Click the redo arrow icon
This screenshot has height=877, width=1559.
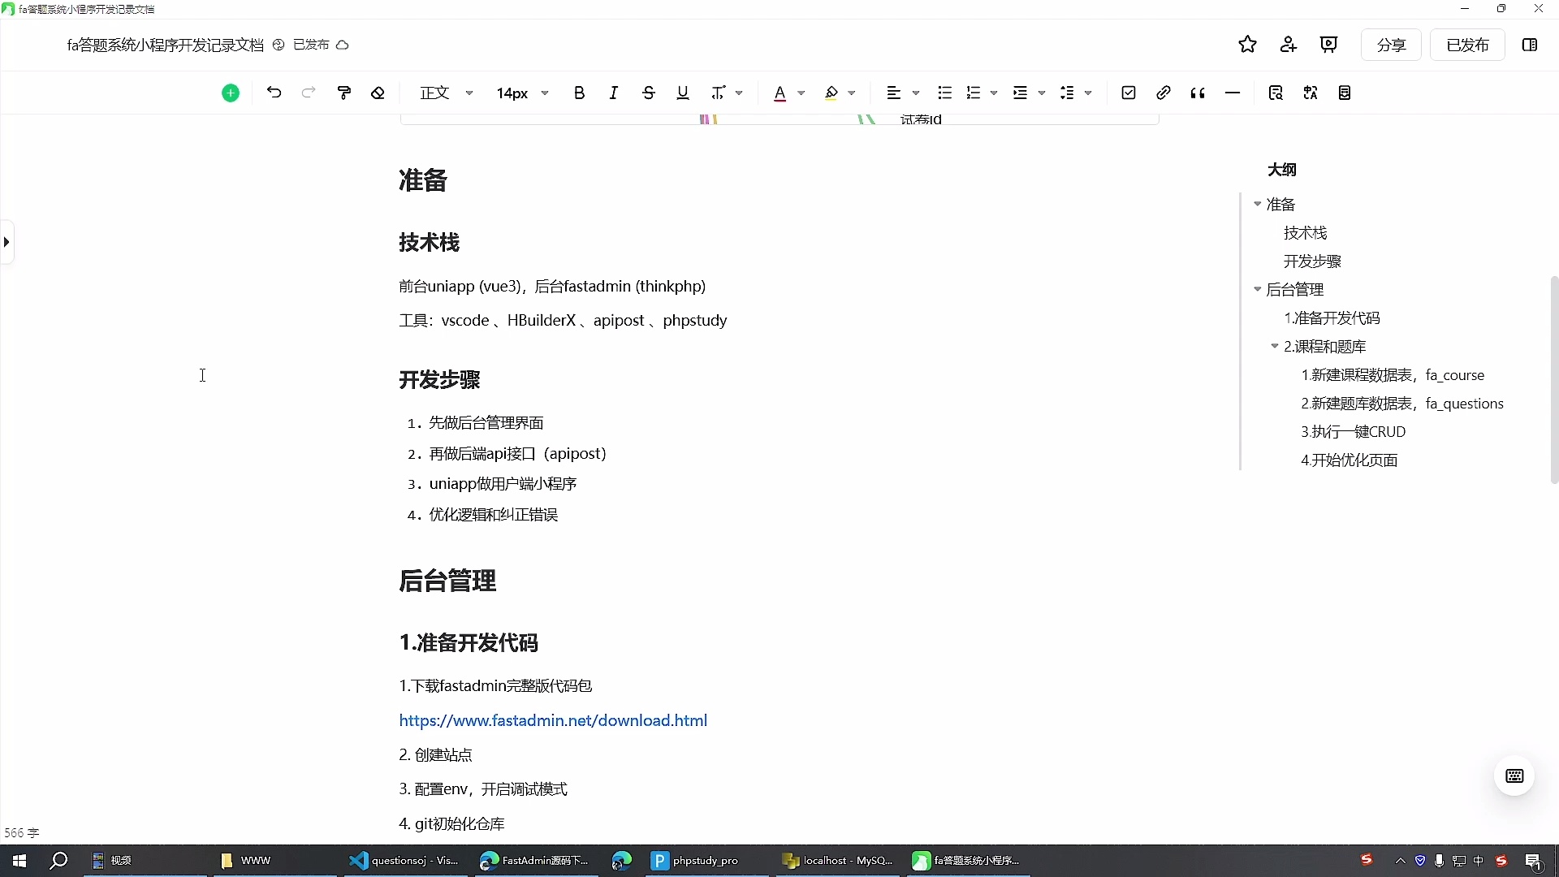click(x=309, y=93)
